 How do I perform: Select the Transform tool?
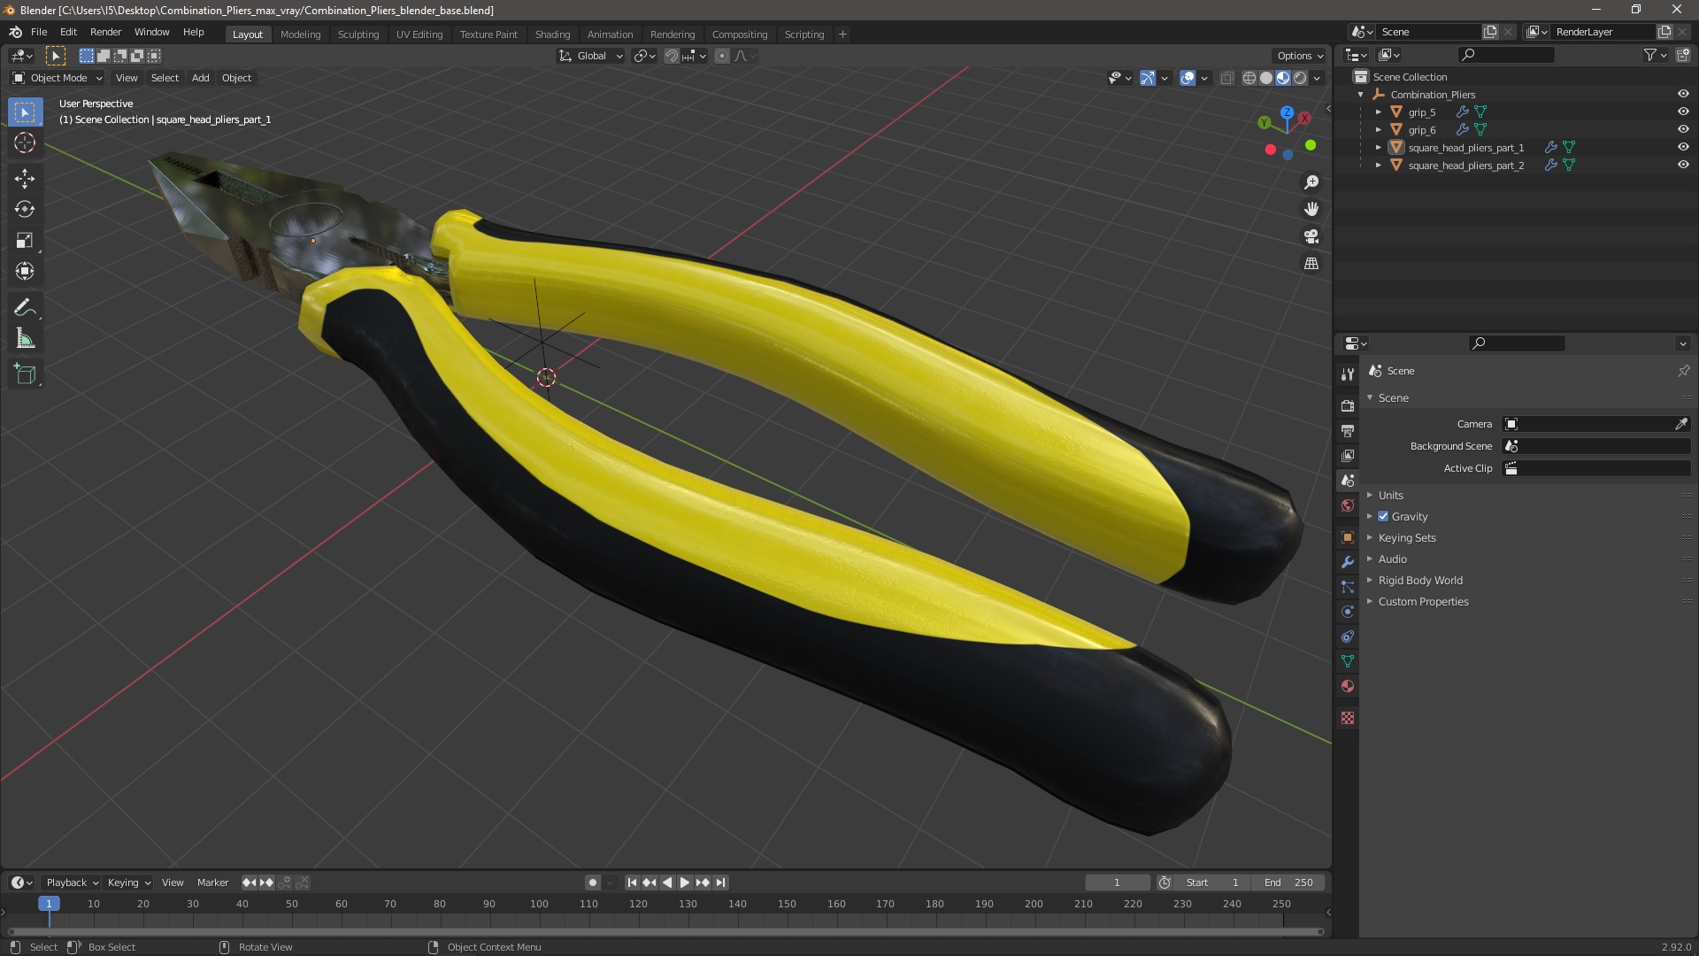coord(25,272)
